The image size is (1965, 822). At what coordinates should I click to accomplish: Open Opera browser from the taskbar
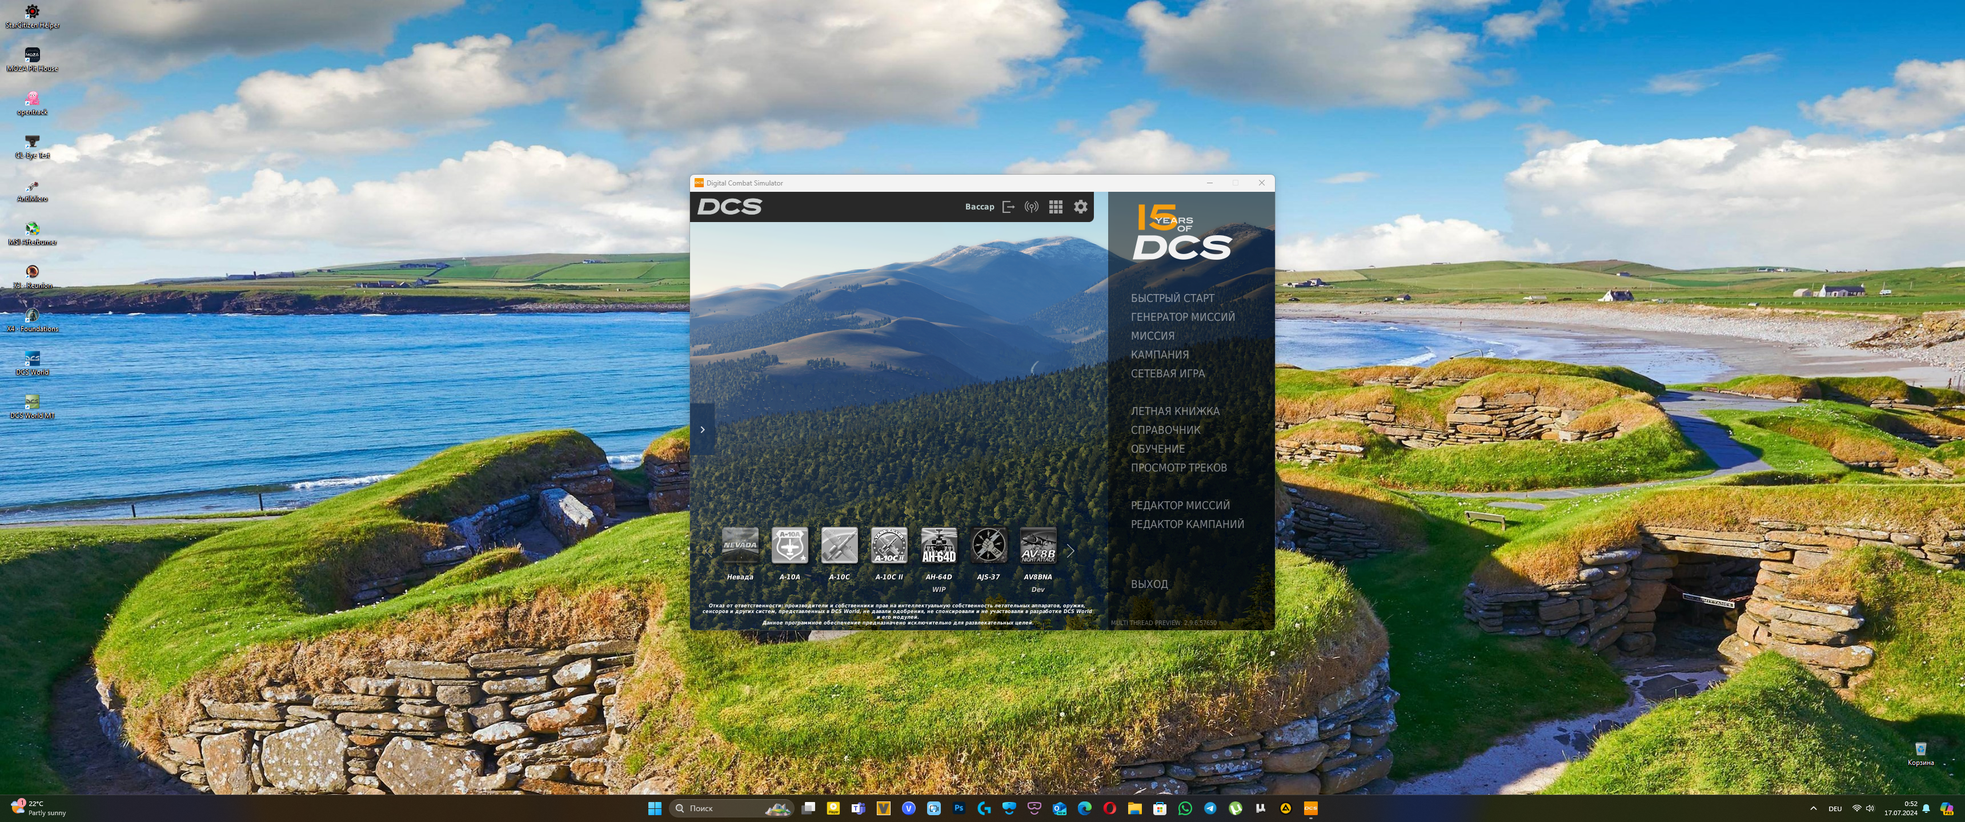point(1110,808)
